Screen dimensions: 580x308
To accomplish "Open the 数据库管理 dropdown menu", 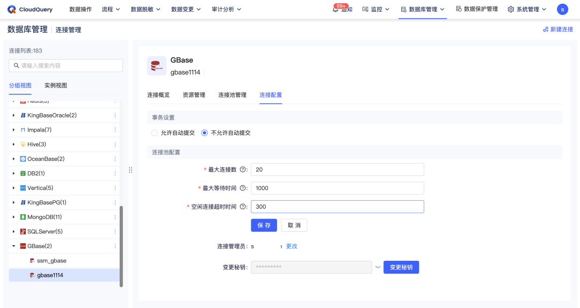I will tap(423, 9).
